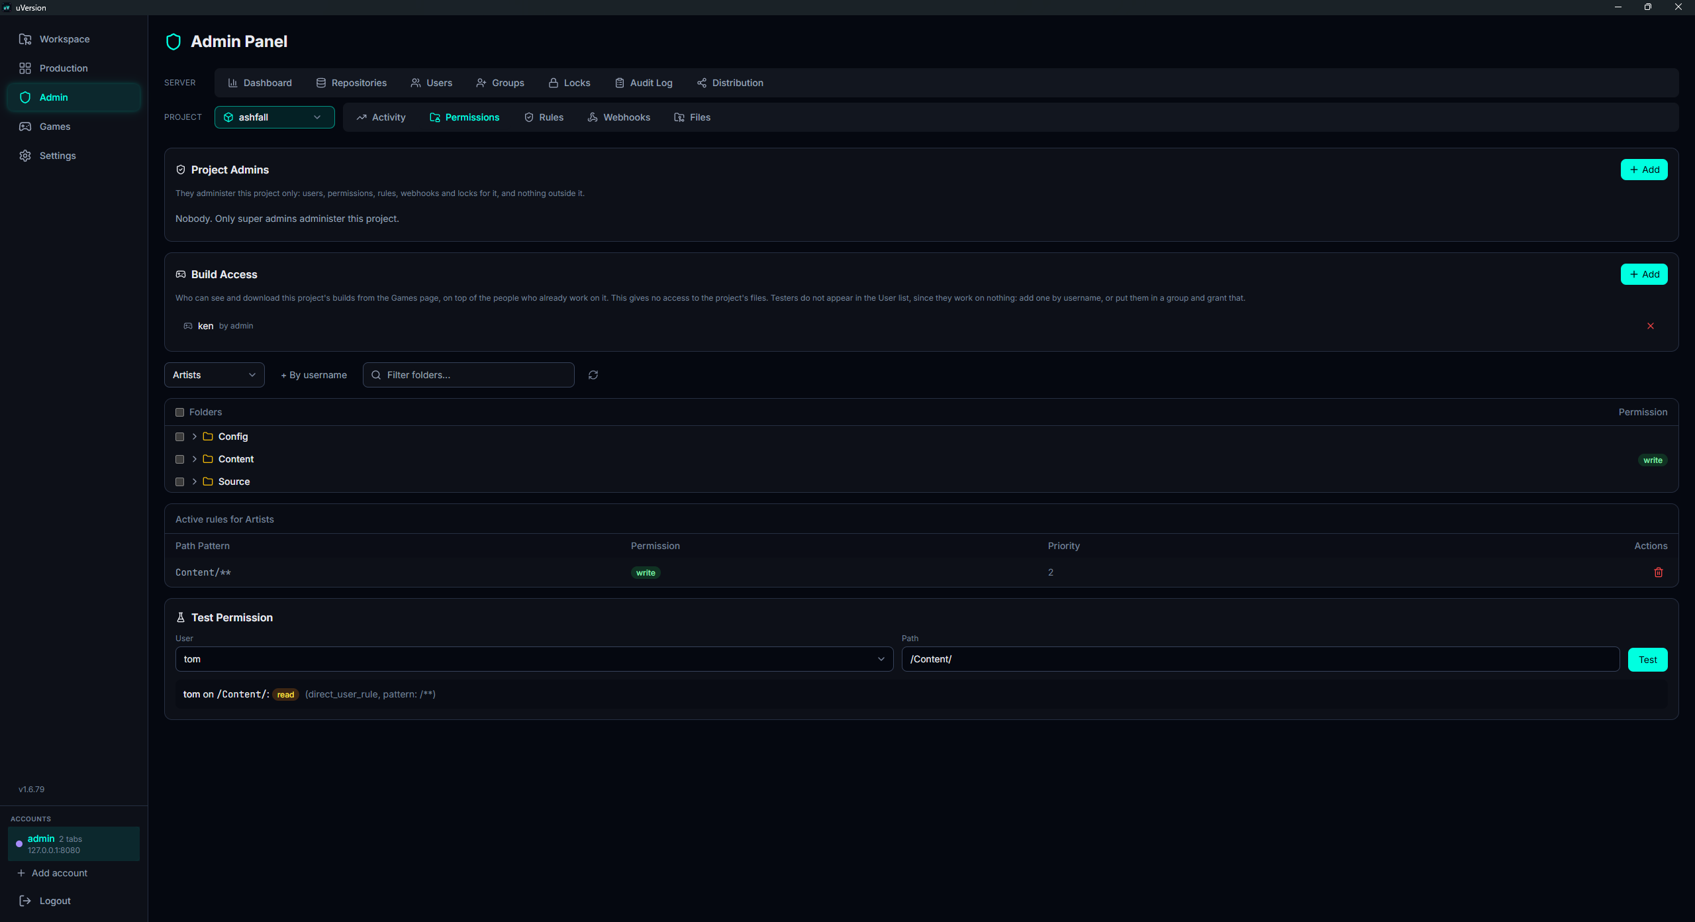Click the Build Access gamepad icon

[x=181, y=274]
